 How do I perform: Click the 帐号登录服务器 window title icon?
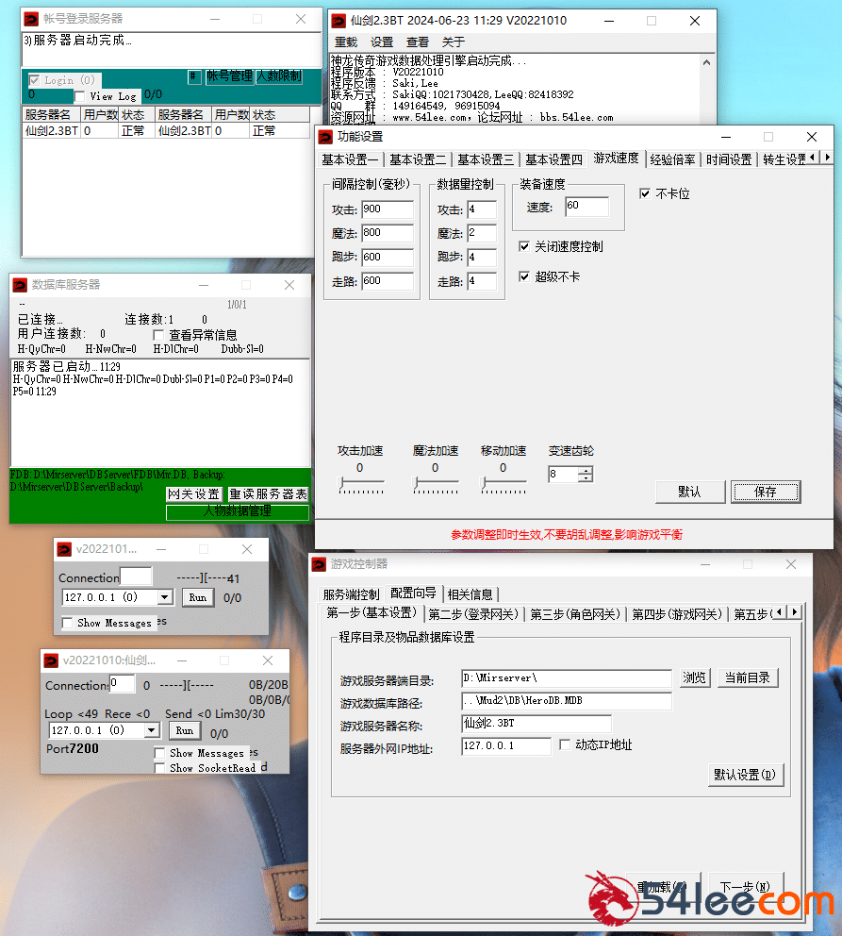[x=32, y=19]
